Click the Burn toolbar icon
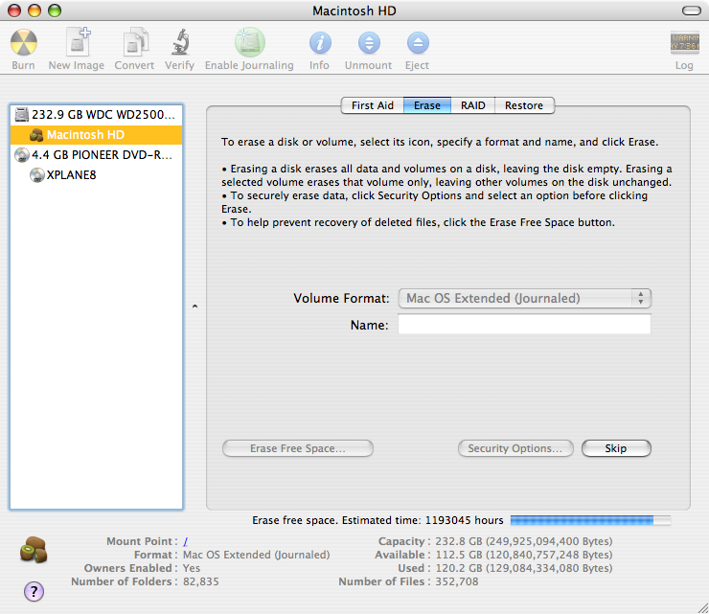The width and height of the screenshot is (709, 614). 24,42
